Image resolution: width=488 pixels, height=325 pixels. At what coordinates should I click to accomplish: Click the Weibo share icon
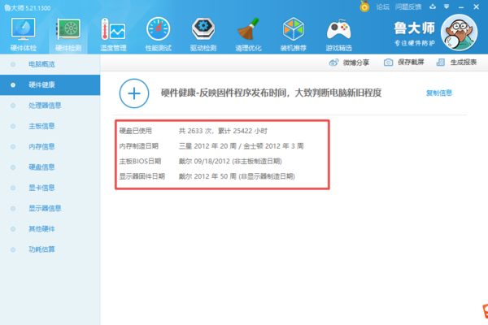coord(333,63)
